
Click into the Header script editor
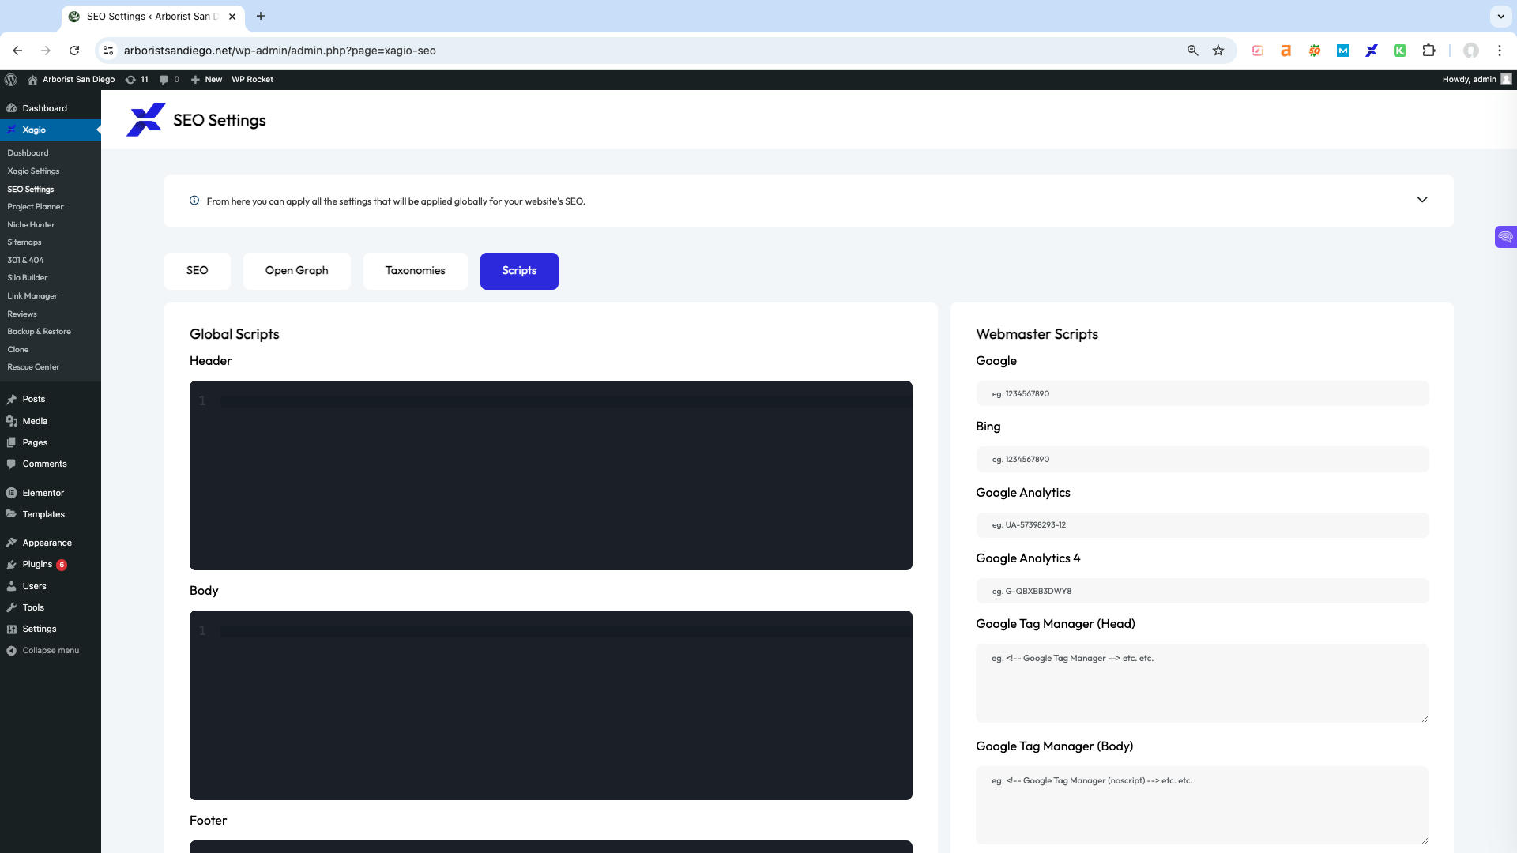(x=551, y=475)
